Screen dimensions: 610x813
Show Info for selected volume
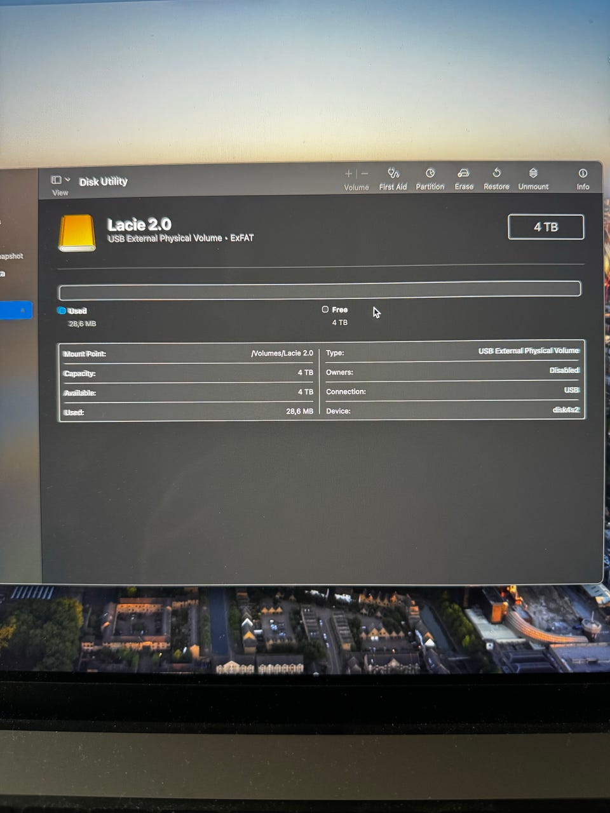(x=583, y=173)
